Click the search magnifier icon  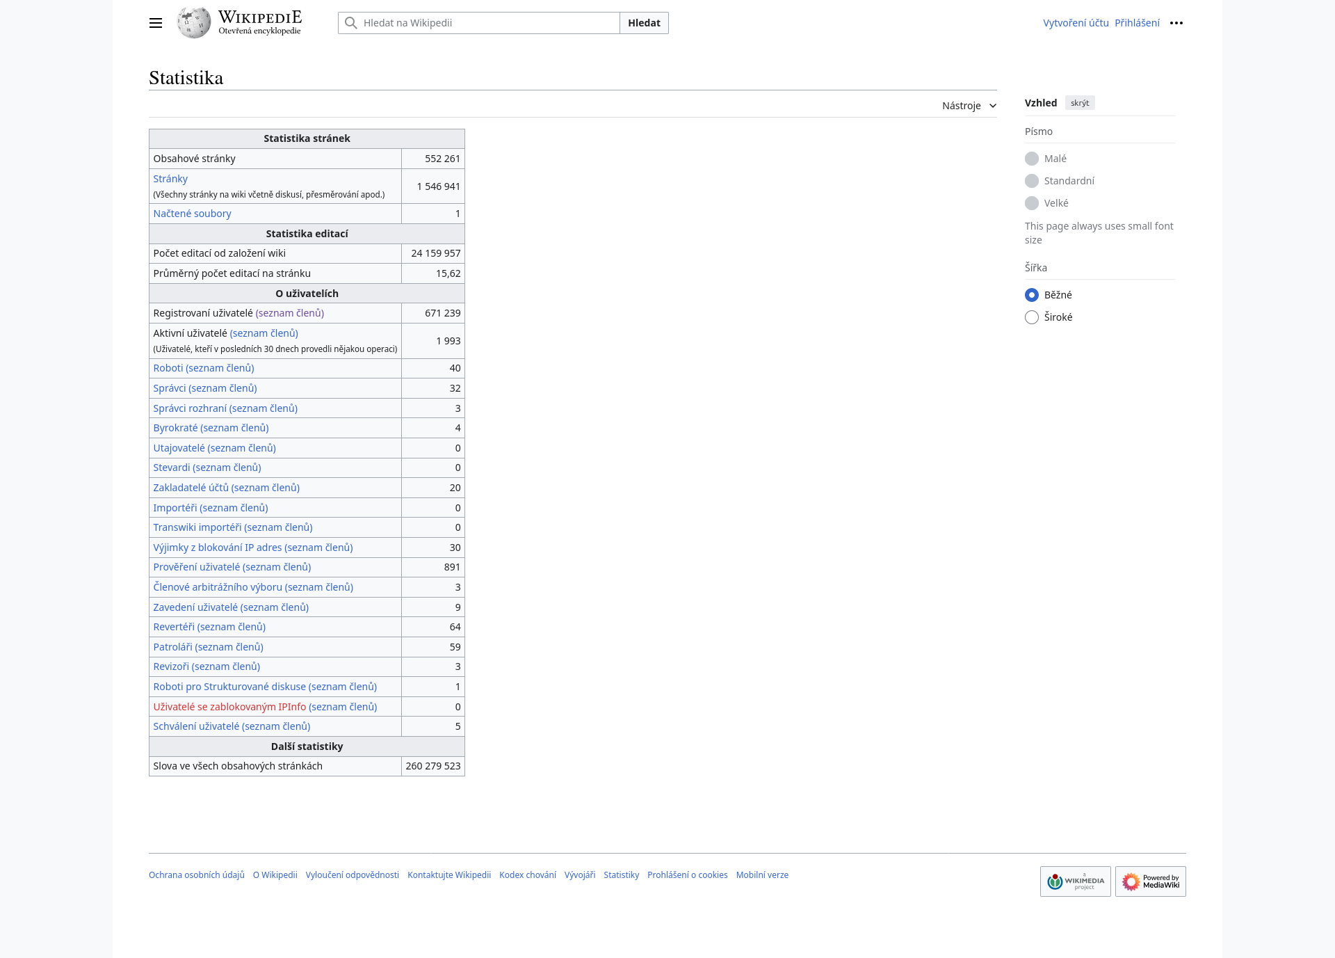(x=351, y=23)
